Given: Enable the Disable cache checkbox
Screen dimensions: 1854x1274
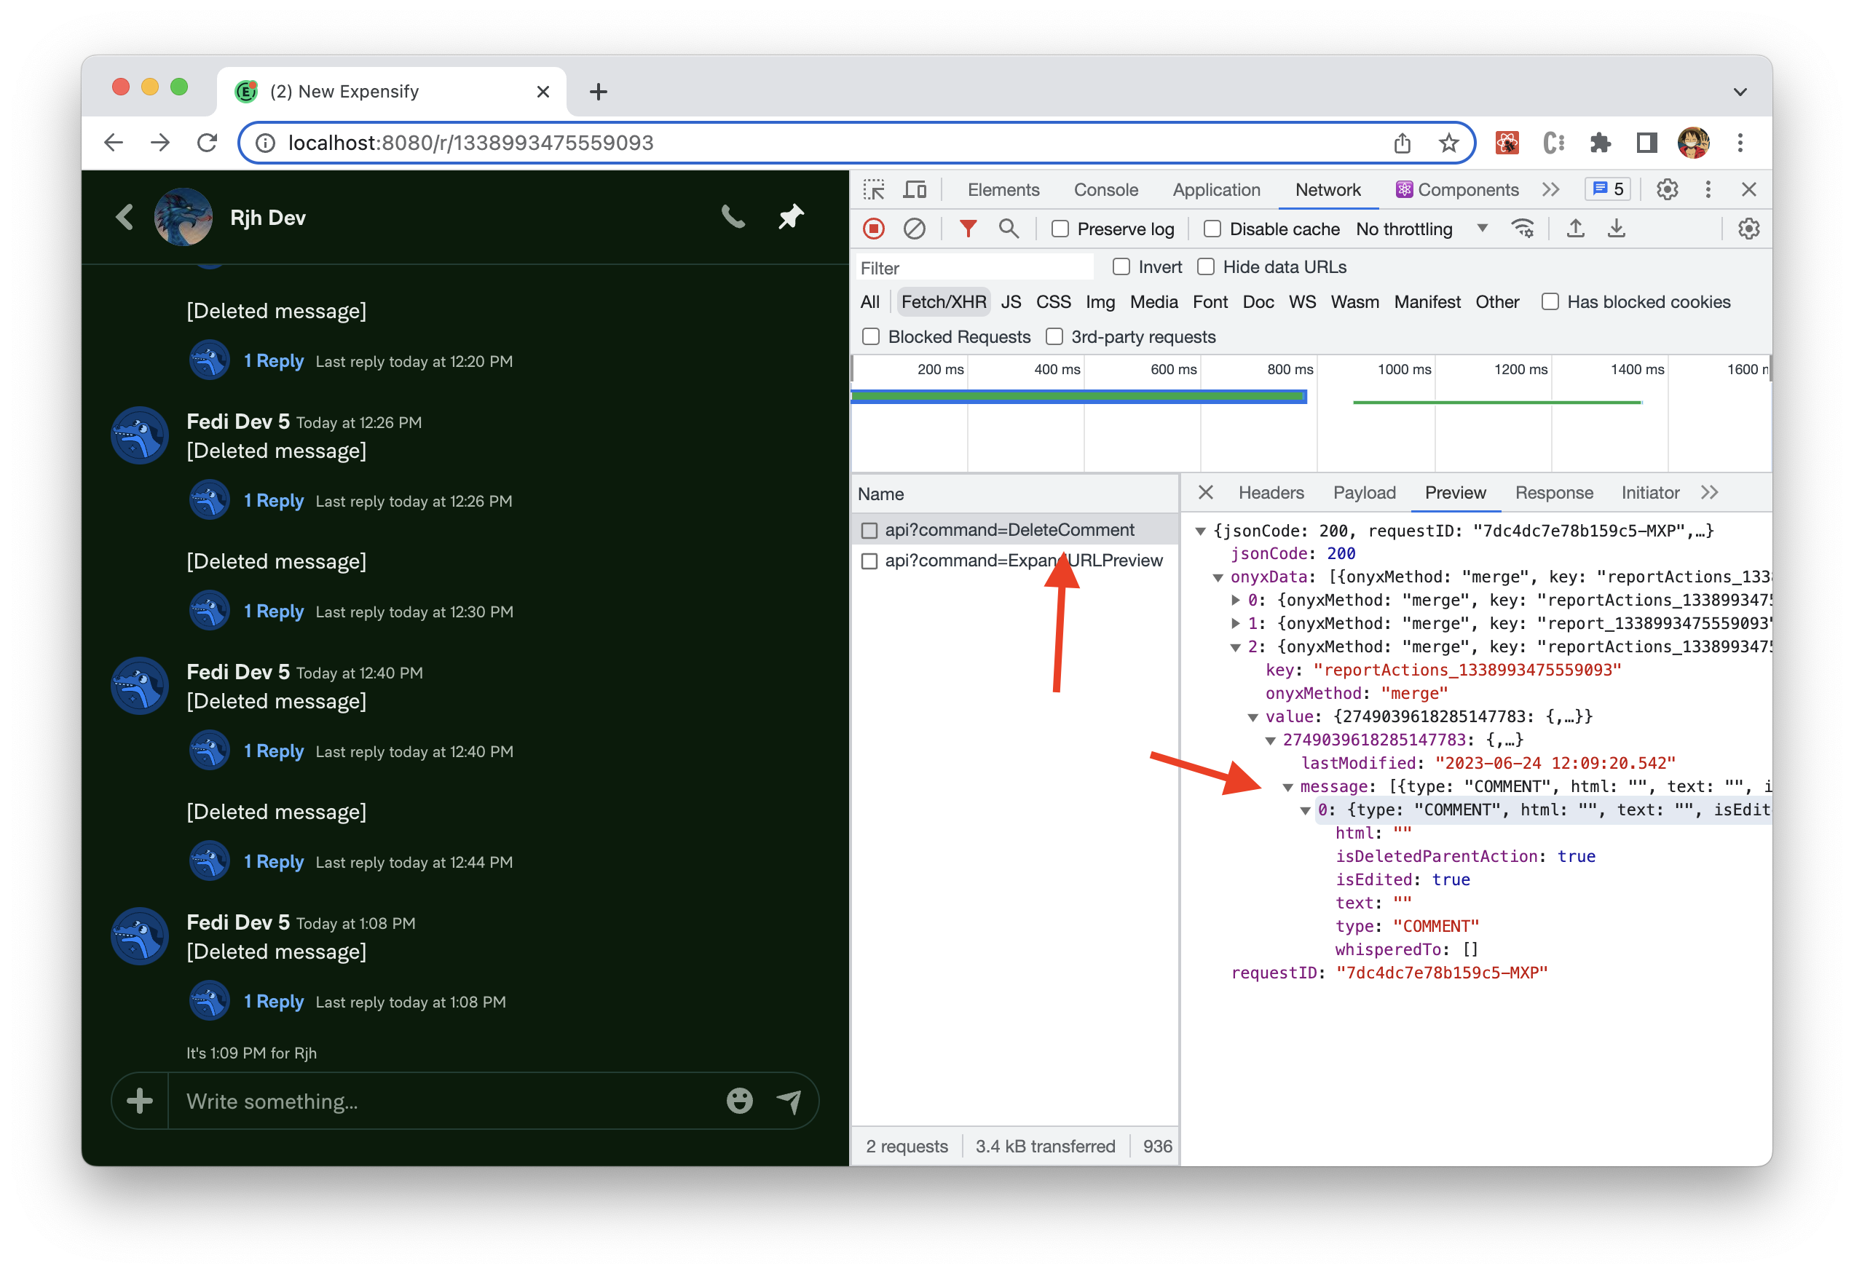Looking at the screenshot, I should [x=1212, y=229].
